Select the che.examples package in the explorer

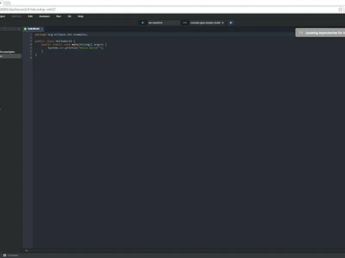(7, 52)
